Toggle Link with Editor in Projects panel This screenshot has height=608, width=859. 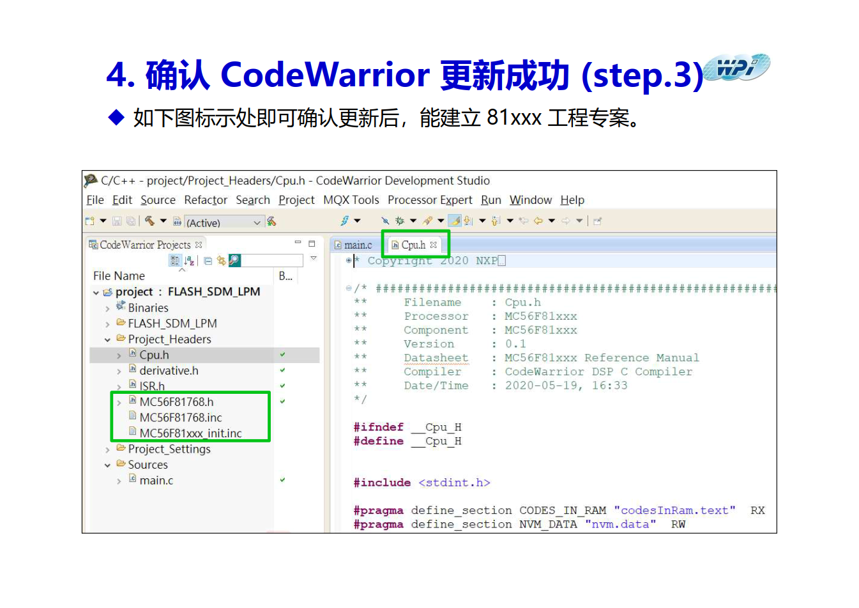tap(220, 260)
